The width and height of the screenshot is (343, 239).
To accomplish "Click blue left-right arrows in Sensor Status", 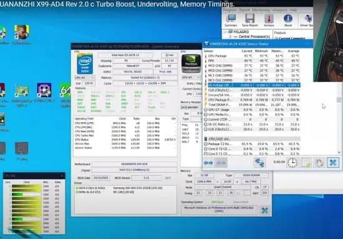I will [x=208, y=163].
